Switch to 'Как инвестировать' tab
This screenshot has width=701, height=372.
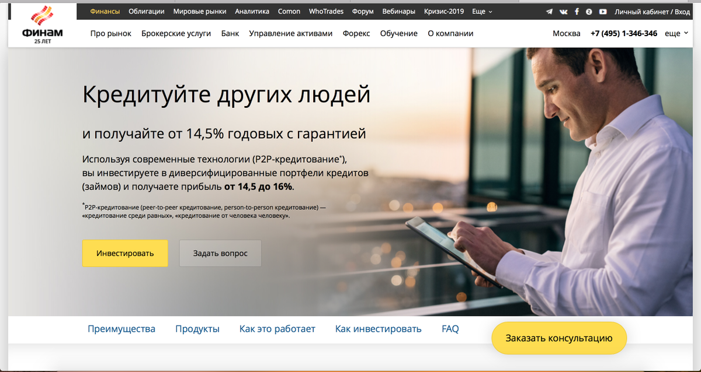point(379,329)
